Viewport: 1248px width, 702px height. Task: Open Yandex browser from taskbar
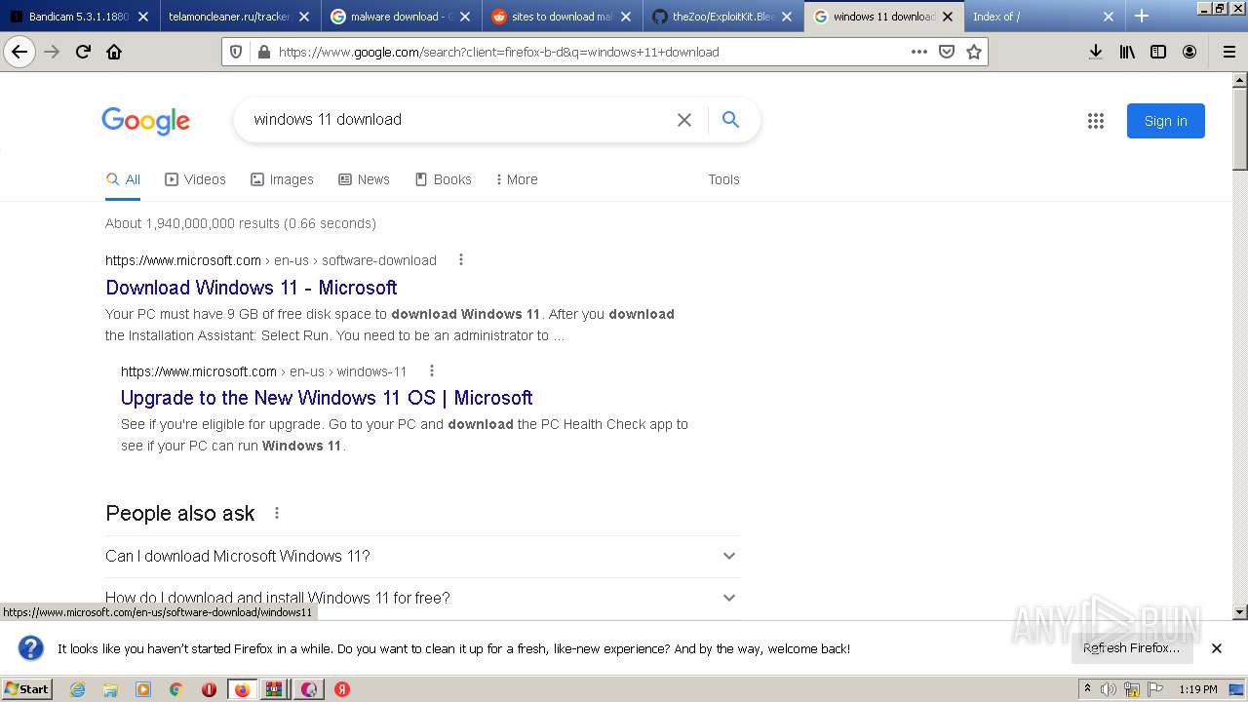(x=342, y=689)
